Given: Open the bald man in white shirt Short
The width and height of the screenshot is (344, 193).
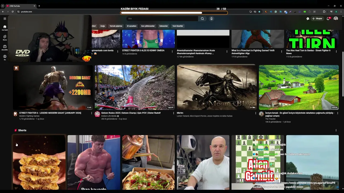Looking at the screenshot, I should click(x=203, y=162).
